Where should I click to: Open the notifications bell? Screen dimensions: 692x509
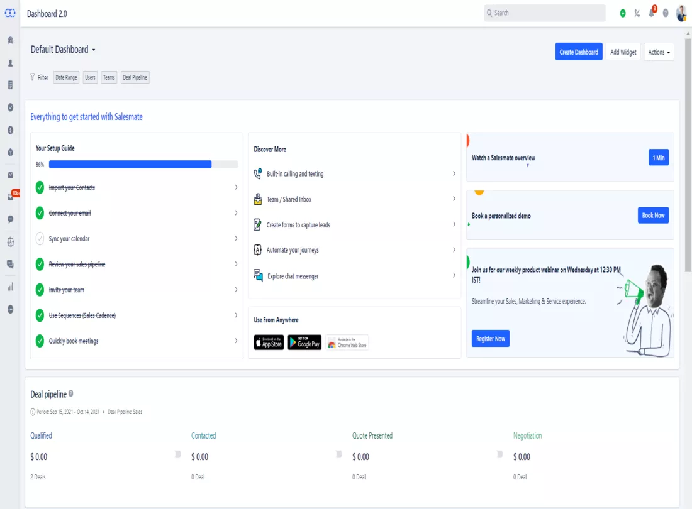pyautogui.click(x=651, y=13)
